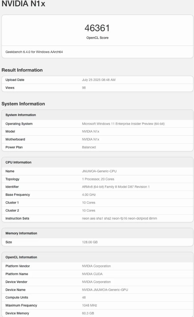Click the Cluster 2 label
Image resolution: width=194 pixels, height=317 pixels.
pos(12,210)
